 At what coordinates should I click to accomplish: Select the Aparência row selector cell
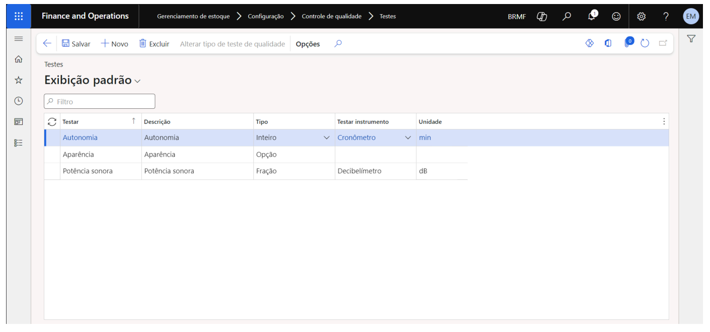tap(52, 155)
